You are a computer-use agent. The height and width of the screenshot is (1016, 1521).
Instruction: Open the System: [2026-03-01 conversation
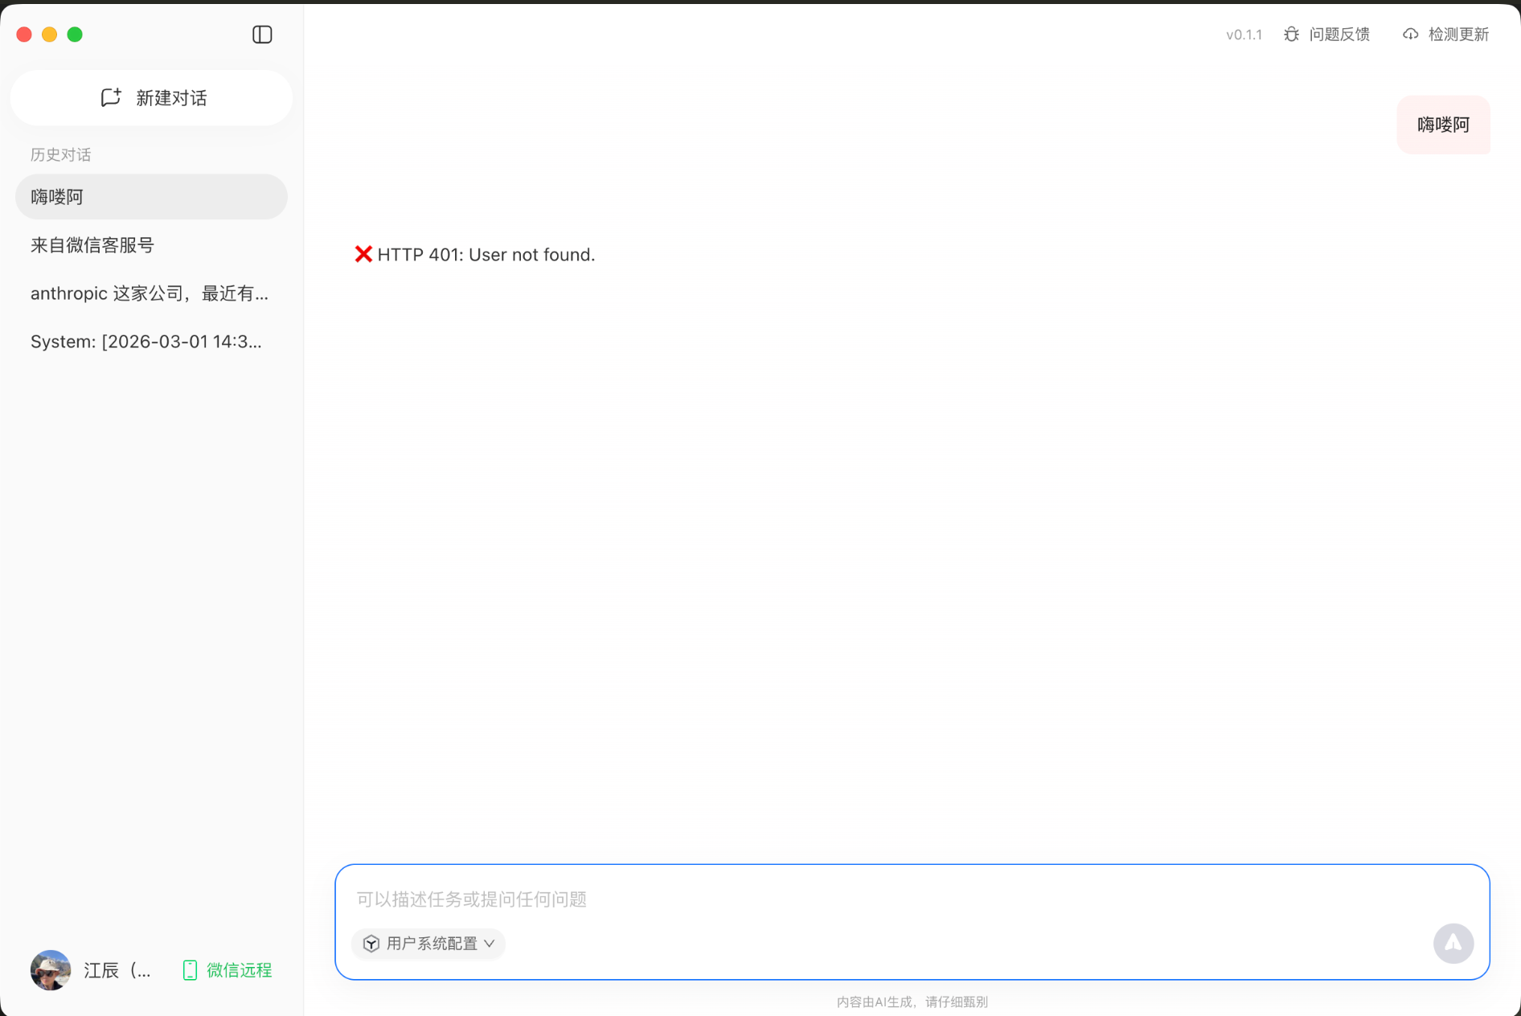coord(151,342)
